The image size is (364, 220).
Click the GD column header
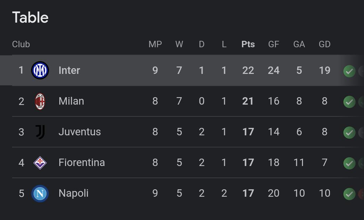(325, 44)
